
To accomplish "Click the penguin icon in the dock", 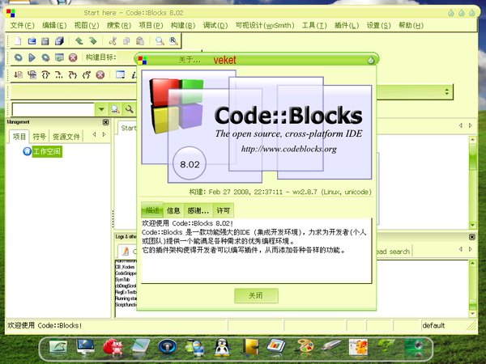I will [x=222, y=347].
